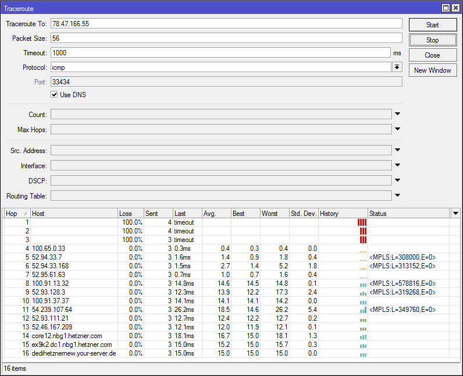463x376 pixels.
Task: Click status <MPLS:L=308000,E=0>
Action: (x=403, y=257)
